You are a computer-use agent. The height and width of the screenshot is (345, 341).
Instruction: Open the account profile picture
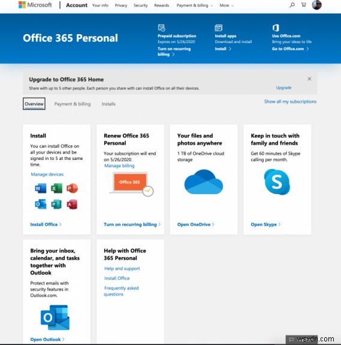pyautogui.click(x=317, y=5)
